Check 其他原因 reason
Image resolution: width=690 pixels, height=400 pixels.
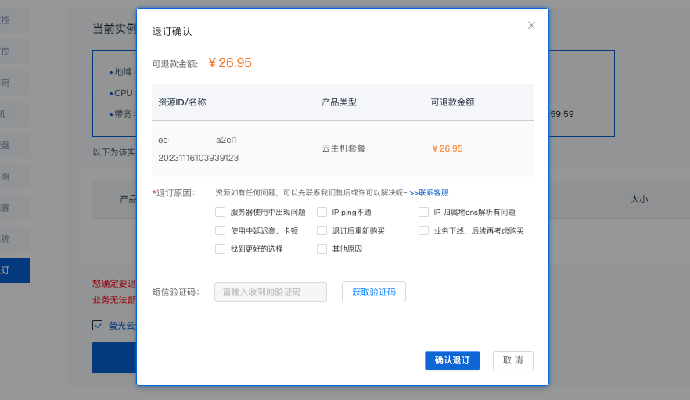(322, 248)
